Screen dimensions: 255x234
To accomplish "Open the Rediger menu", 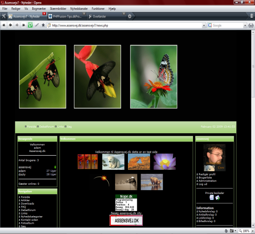I will click(16, 9).
